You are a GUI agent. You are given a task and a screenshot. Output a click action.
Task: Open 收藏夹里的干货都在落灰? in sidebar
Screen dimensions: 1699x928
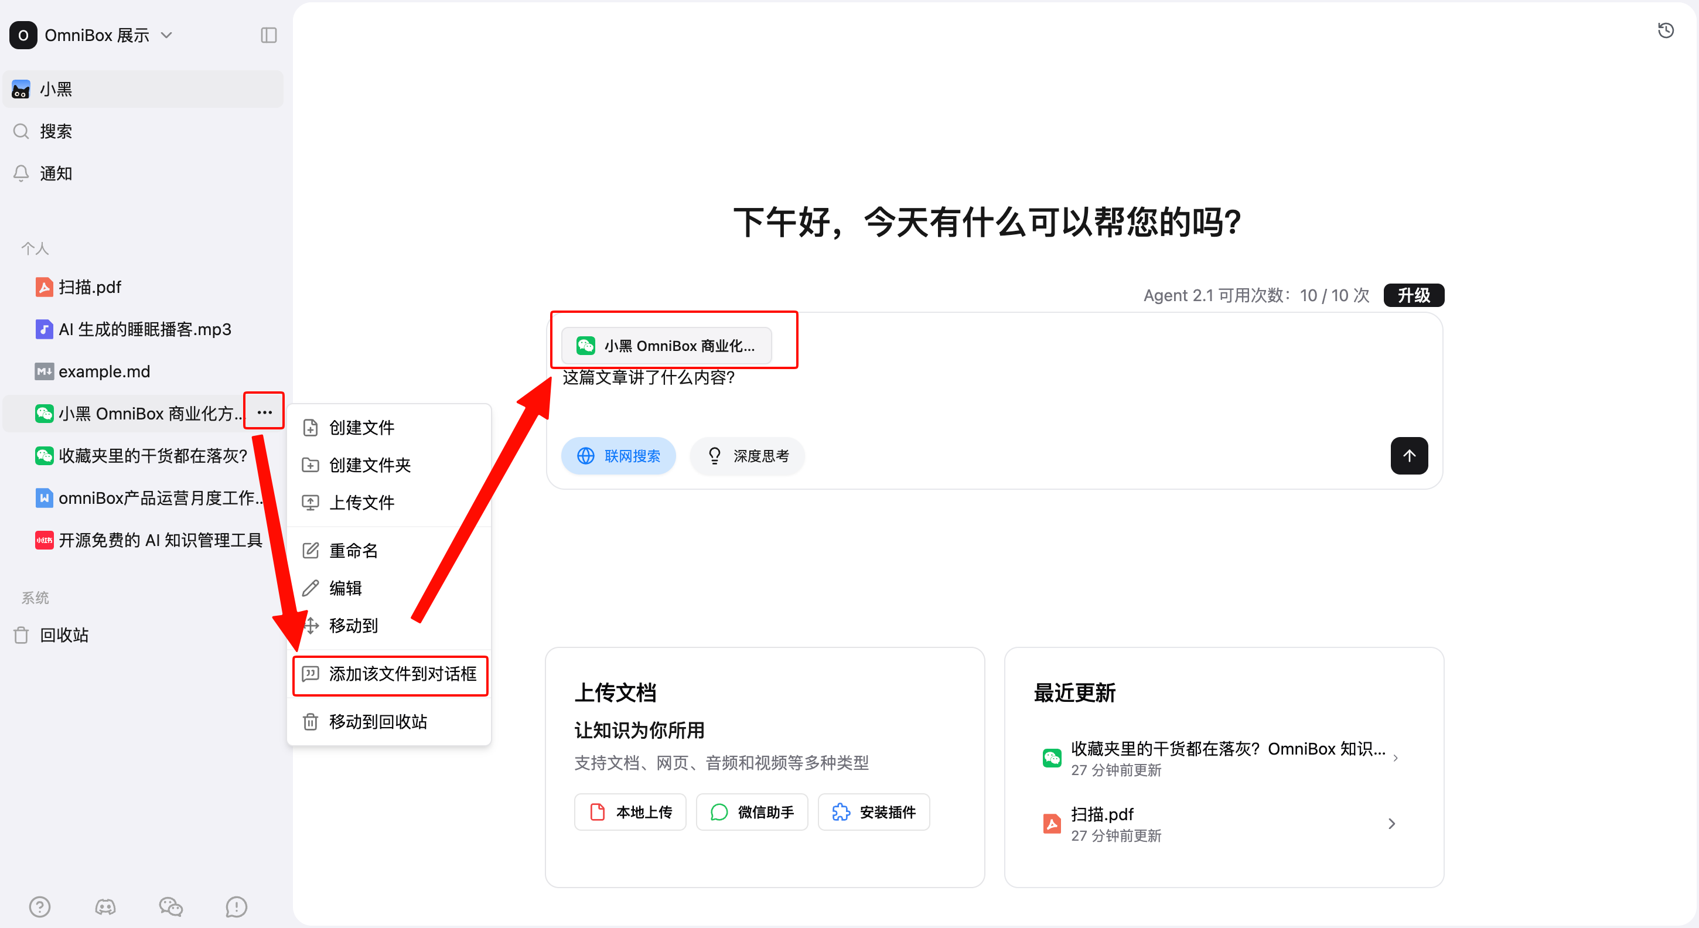tap(143, 456)
